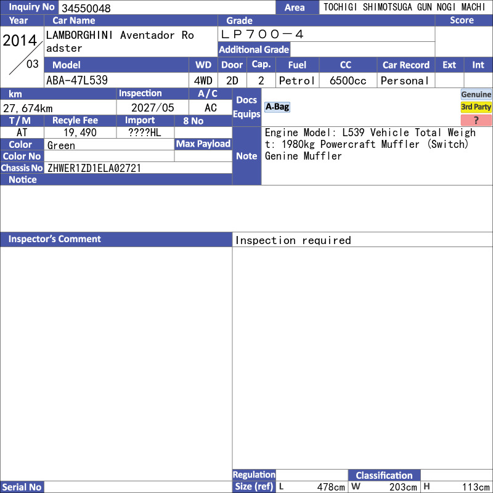Click the area value TOCHIGI SHIMOTSUGA GUN NOGI MACHI
This screenshot has width=493, height=493.
coord(404,7)
